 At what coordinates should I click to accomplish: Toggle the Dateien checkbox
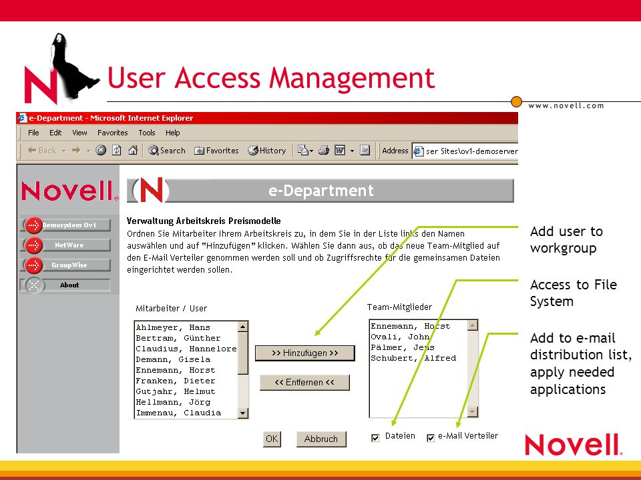375,438
